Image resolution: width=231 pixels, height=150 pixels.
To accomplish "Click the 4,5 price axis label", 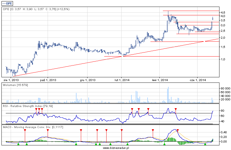I will pyautogui.click(x=223, y=12).
